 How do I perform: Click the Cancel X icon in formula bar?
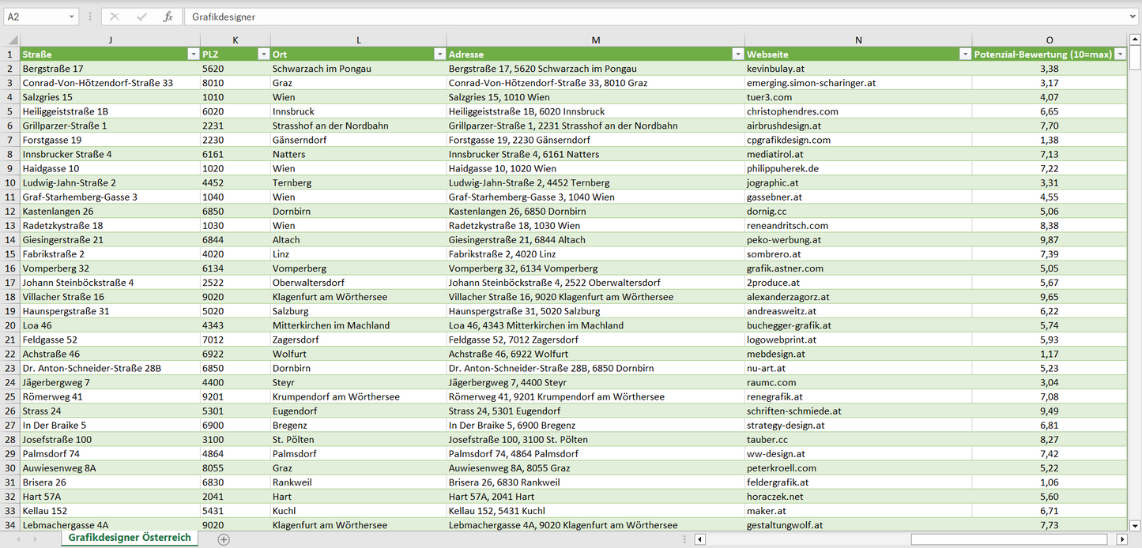[115, 17]
